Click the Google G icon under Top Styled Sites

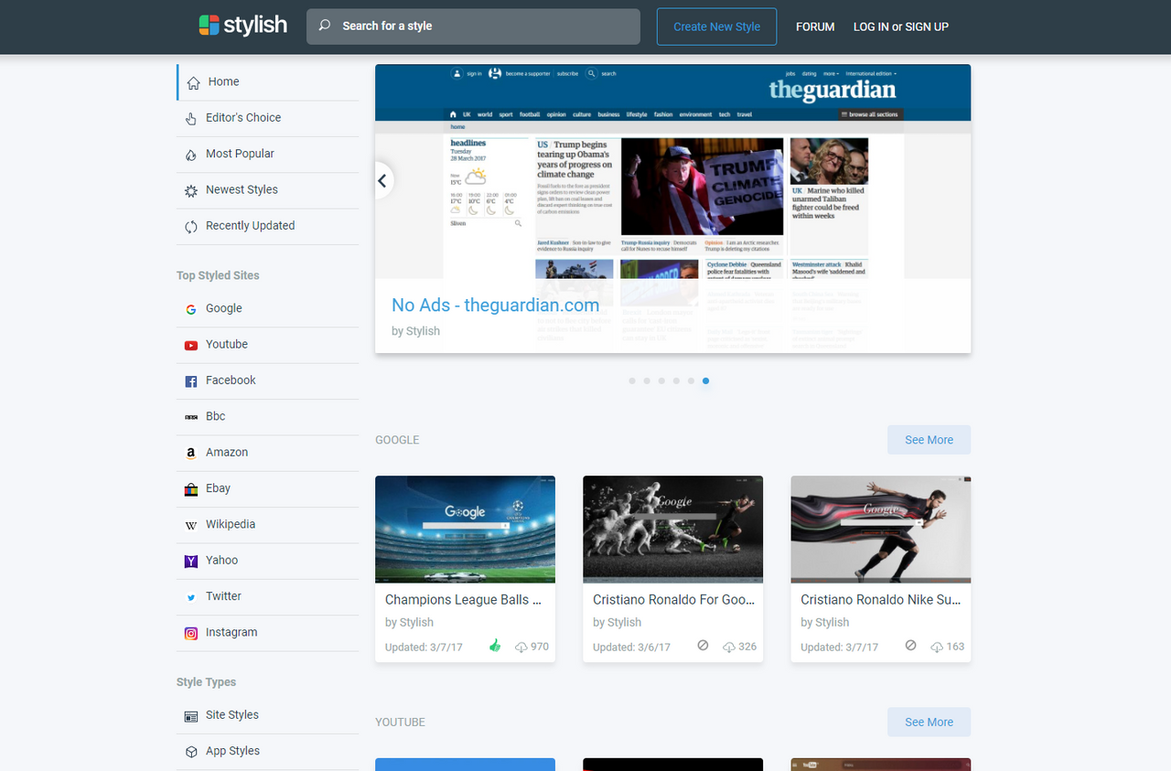190,308
